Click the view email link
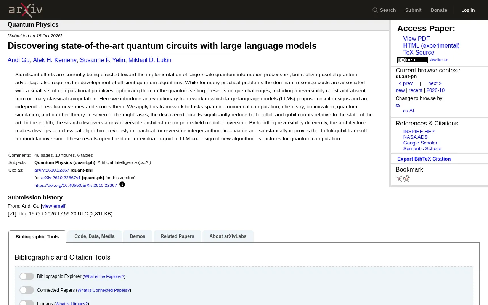This screenshot has width=488, height=305. [x=54, y=206]
